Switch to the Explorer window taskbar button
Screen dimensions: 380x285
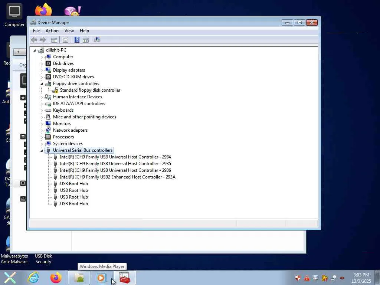pos(79,278)
